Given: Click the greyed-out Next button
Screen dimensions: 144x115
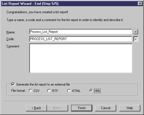Looking at the screenshot, I should (x=57, y=108).
